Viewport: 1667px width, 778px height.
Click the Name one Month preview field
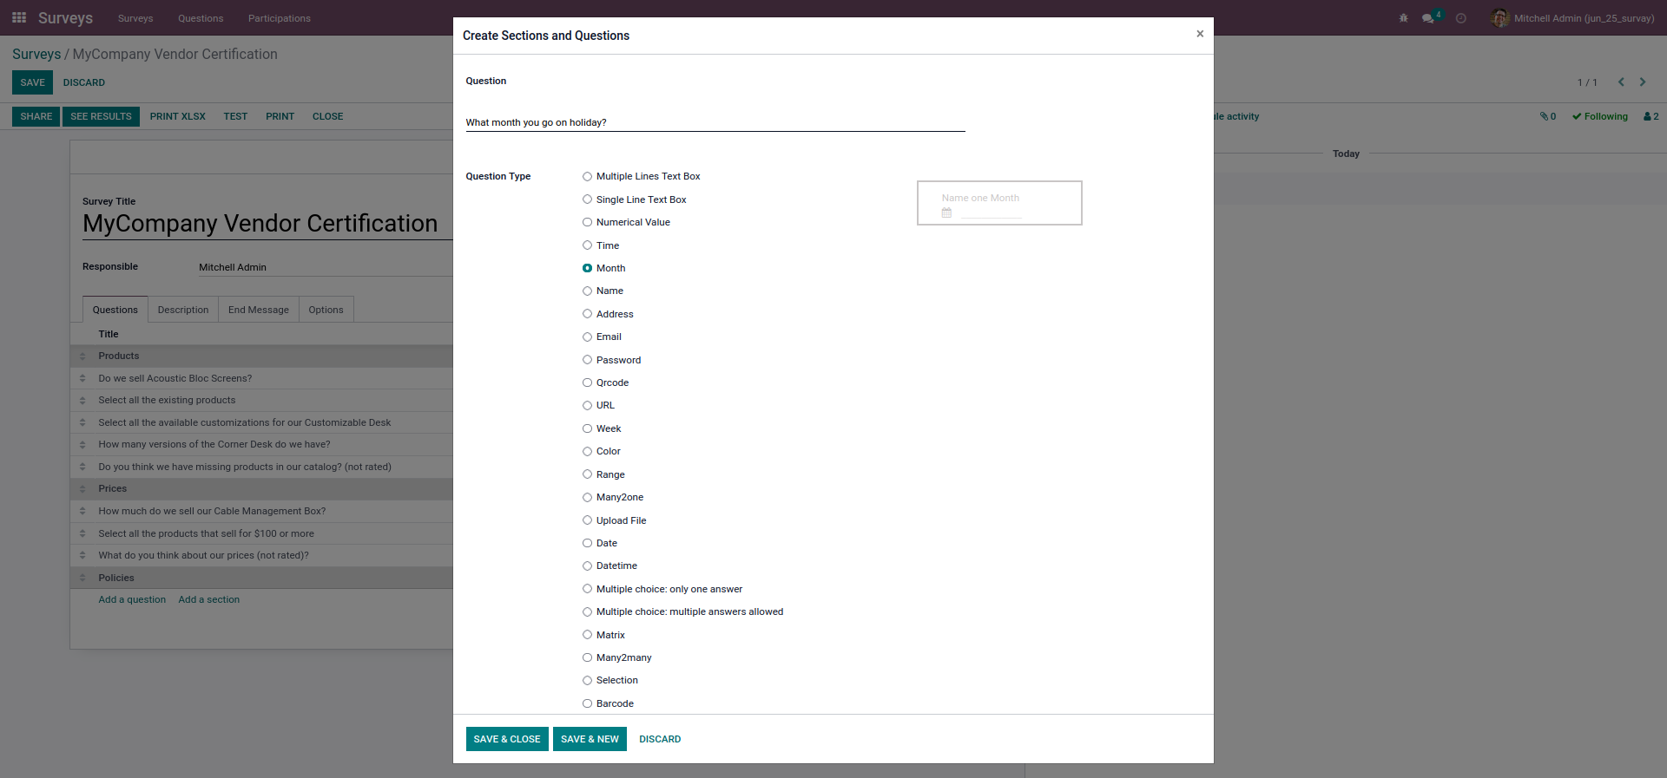999,203
